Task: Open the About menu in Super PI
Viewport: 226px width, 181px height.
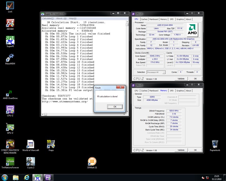Action: 61,18
